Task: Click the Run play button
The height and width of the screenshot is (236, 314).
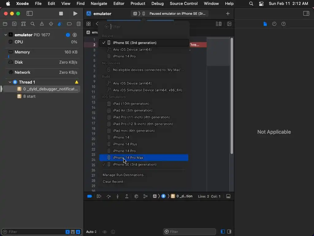Action: 75,14
